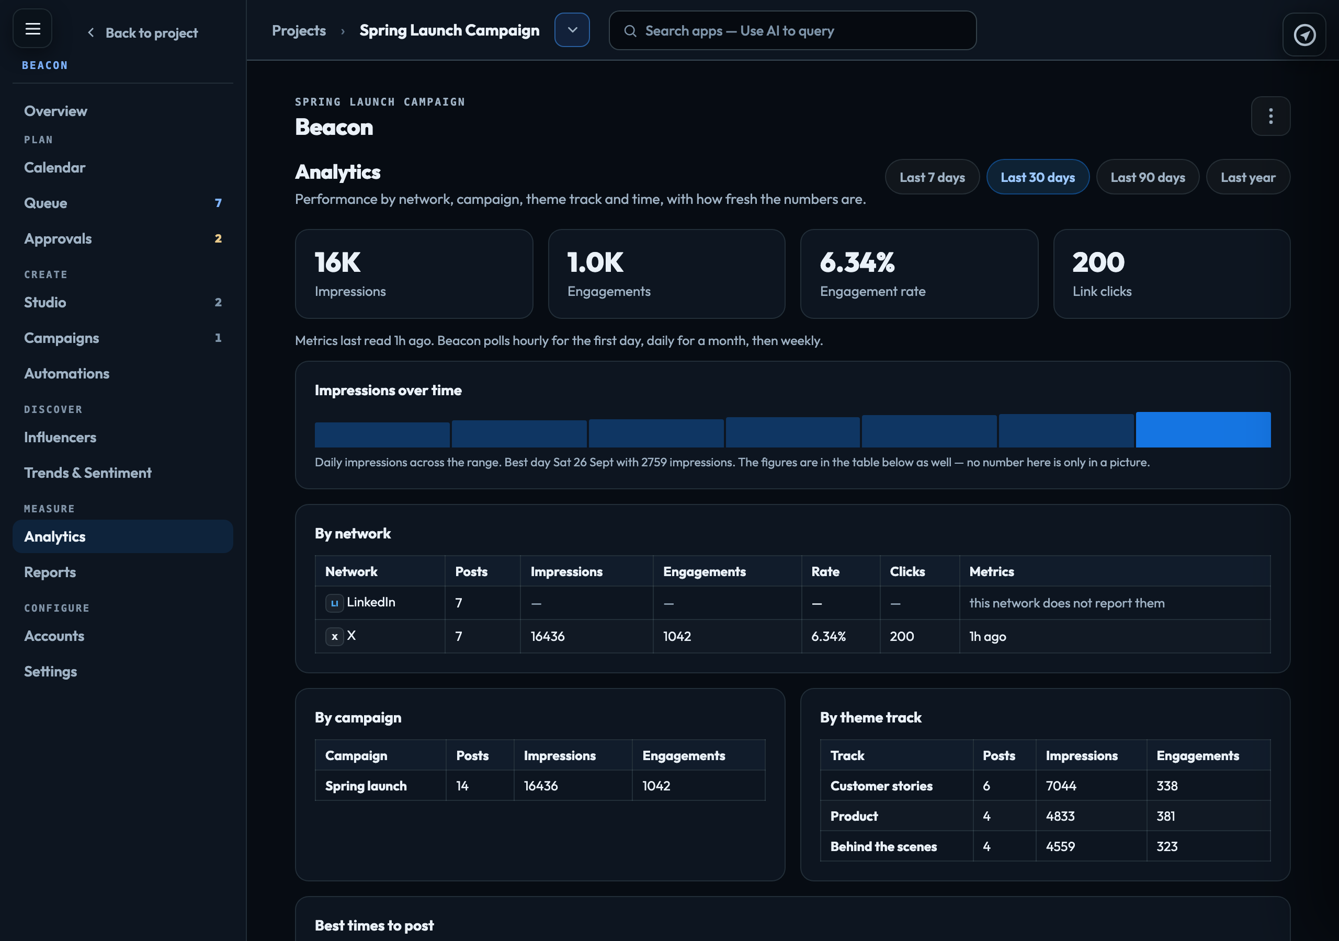Go to Overview in the sidebar
Screen dimensions: 1339x941
tap(122, 111)
